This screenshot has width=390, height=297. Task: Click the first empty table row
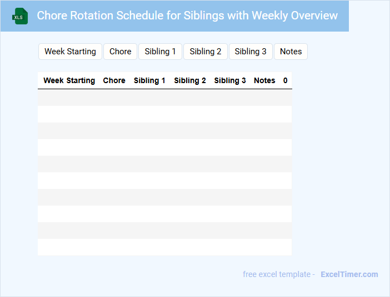click(x=164, y=98)
